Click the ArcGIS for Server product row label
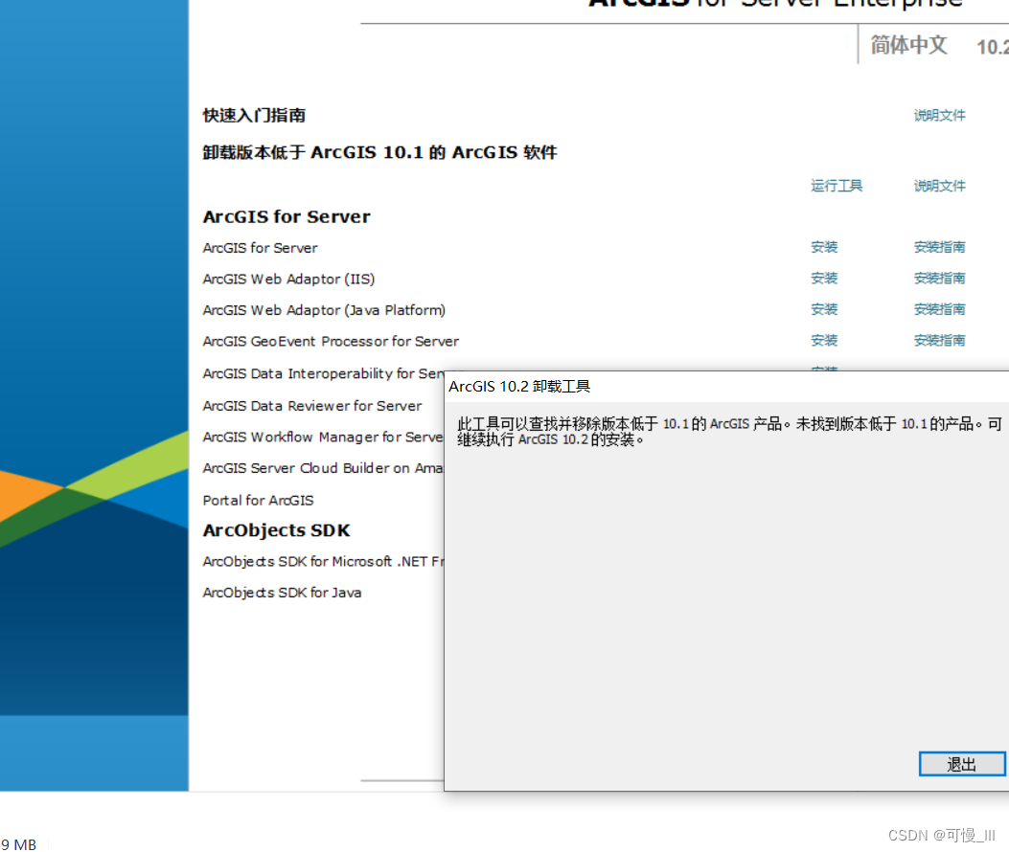This screenshot has width=1009, height=852. pos(260,248)
